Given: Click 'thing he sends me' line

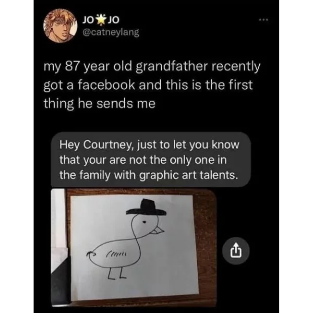Looking at the screenshot, I should pos(100,104).
